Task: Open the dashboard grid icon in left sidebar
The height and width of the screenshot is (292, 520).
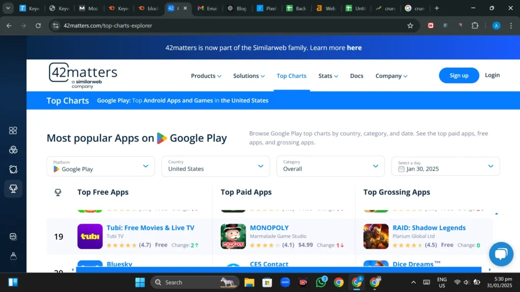Action: point(13,130)
